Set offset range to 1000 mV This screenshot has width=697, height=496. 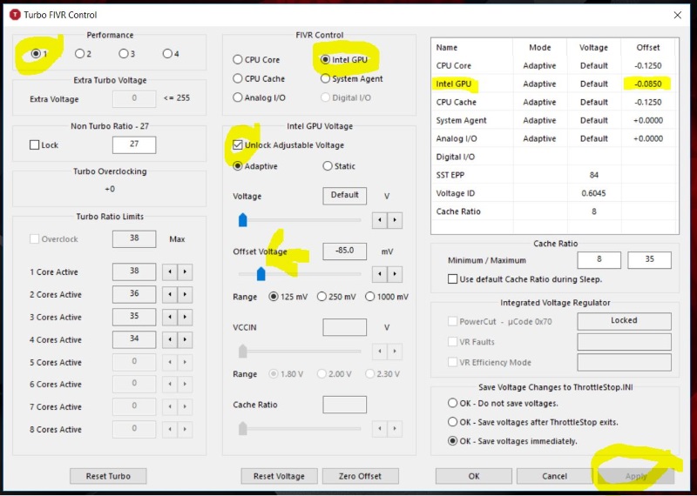(369, 297)
